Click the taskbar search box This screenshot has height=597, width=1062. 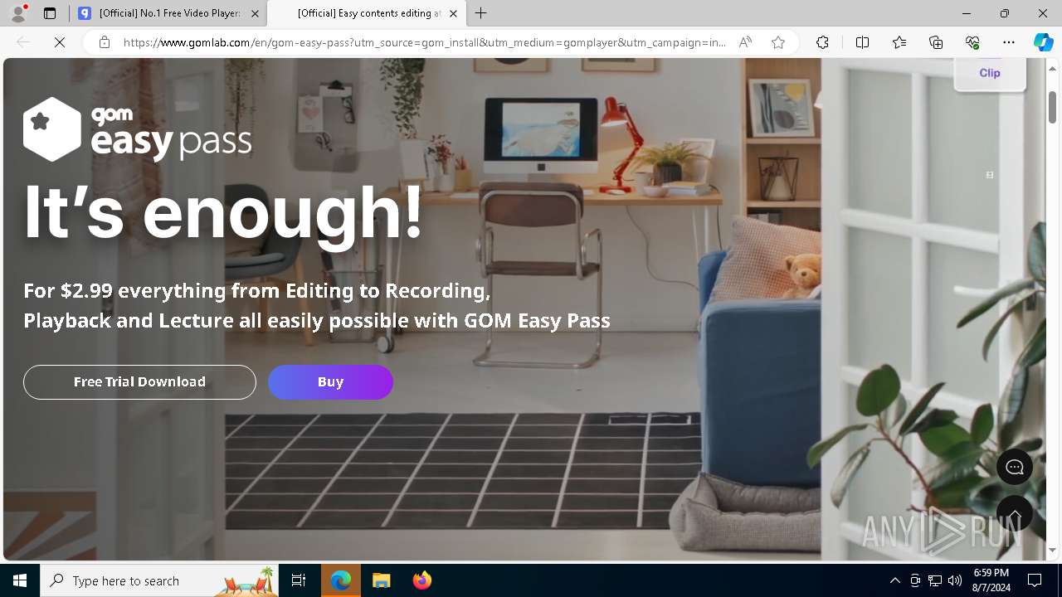click(159, 580)
